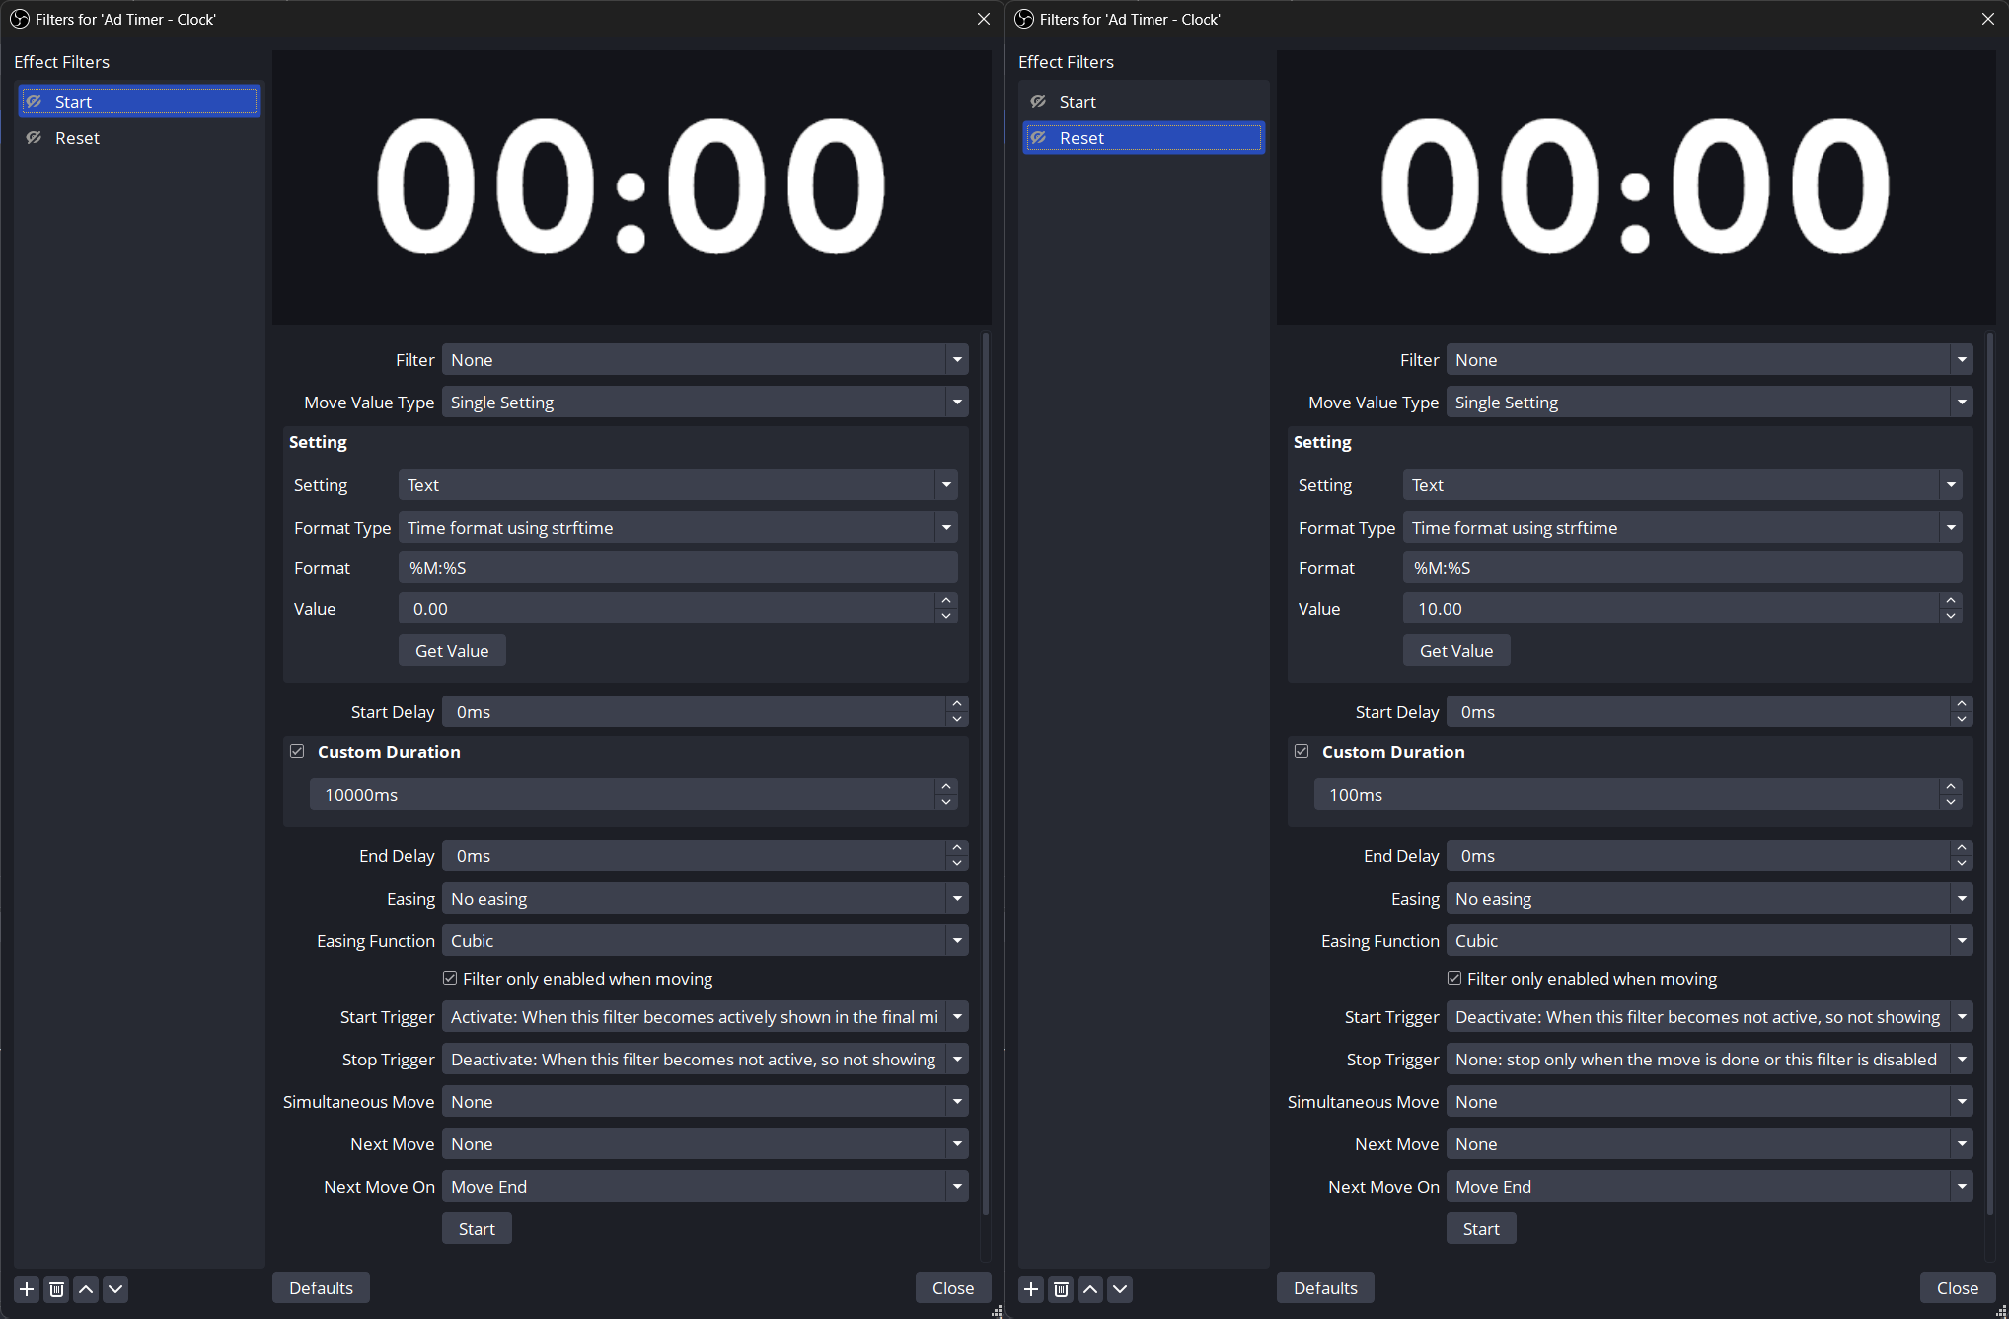Click add filter plus icon in left window
This screenshot has width=2009, height=1319.
tap(27, 1288)
